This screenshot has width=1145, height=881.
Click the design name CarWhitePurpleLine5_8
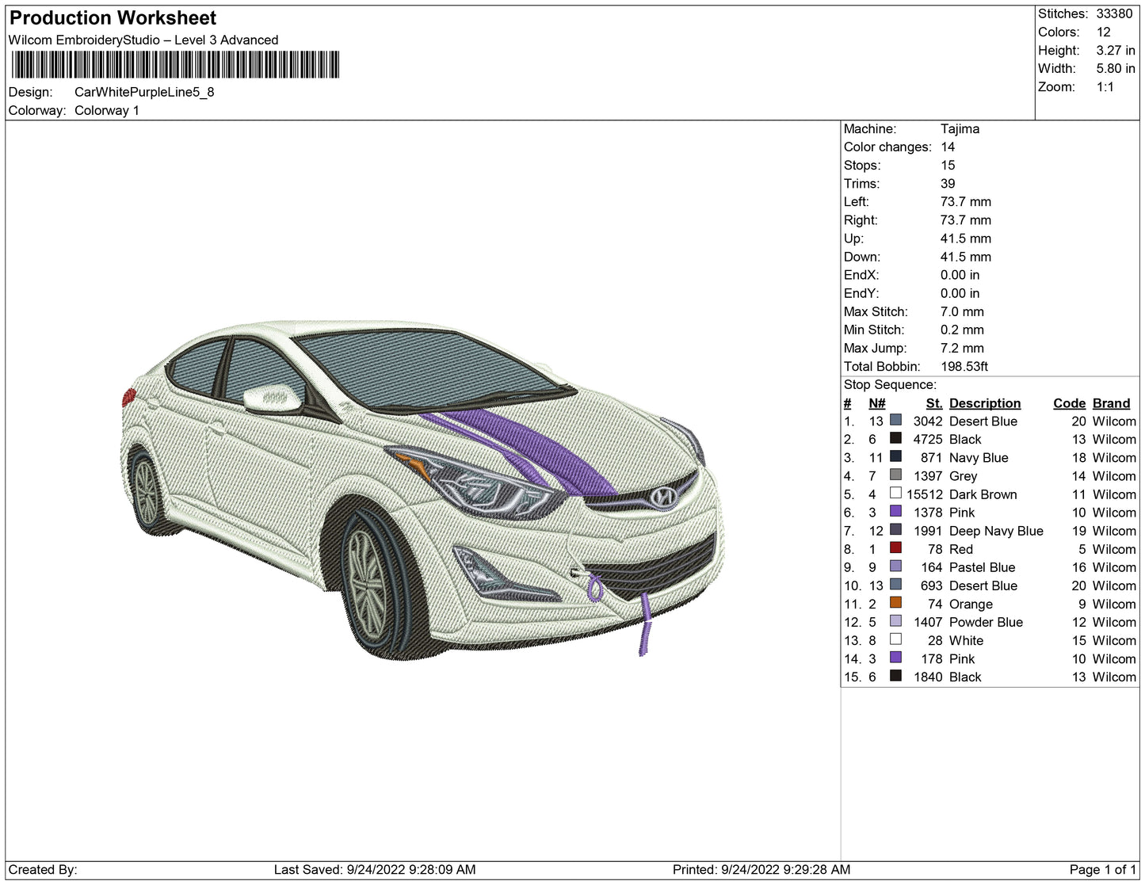[x=144, y=92]
